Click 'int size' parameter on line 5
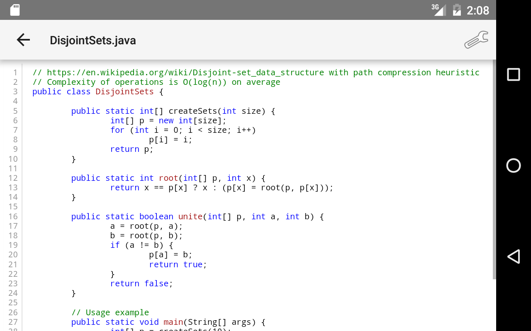Screen dimensions: 531x331 pyautogui.click(x=241, y=111)
